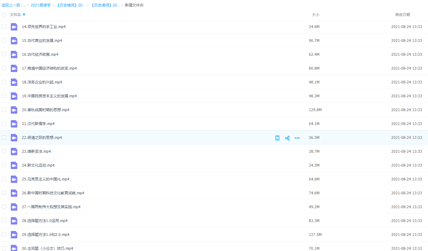The image size is (428, 251).
Task: Click video icon for 20.春秋战国时期的思想.mp4
Action: point(14,110)
